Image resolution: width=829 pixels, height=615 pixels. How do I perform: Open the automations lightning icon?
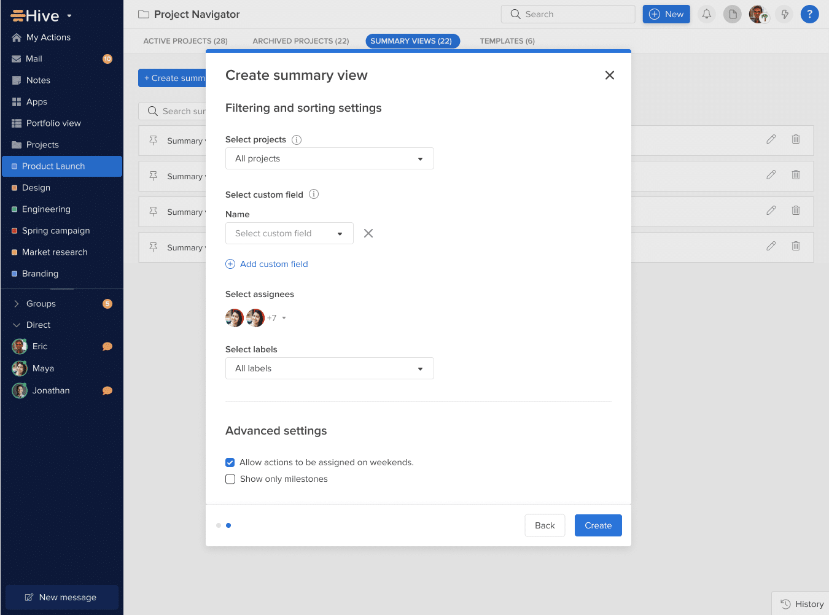pos(784,14)
